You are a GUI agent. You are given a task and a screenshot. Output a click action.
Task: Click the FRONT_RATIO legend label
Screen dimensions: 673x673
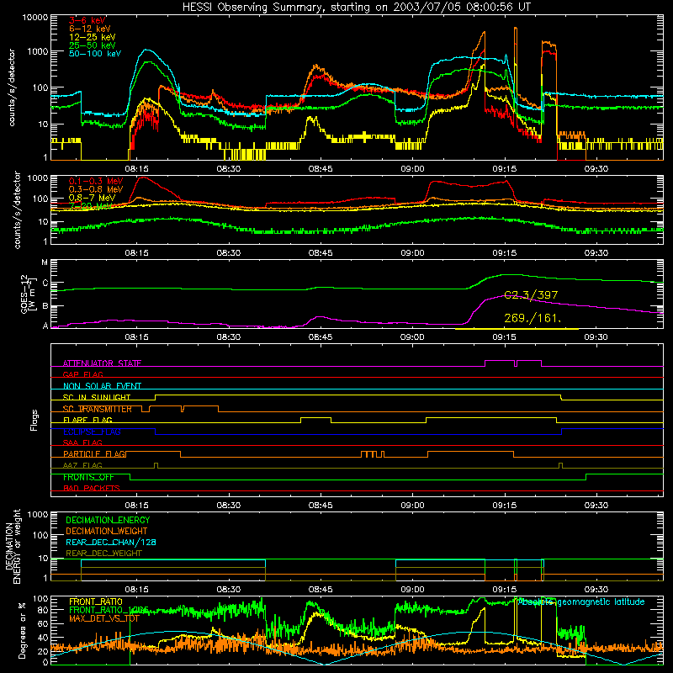96,601
